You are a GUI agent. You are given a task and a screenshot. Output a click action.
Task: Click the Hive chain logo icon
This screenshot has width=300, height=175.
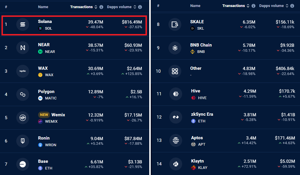[x=176, y=94]
